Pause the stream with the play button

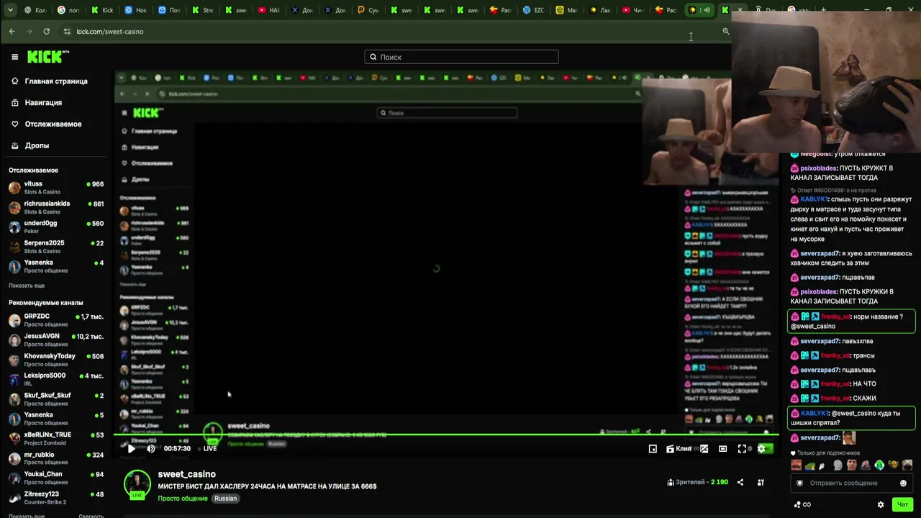(131, 448)
